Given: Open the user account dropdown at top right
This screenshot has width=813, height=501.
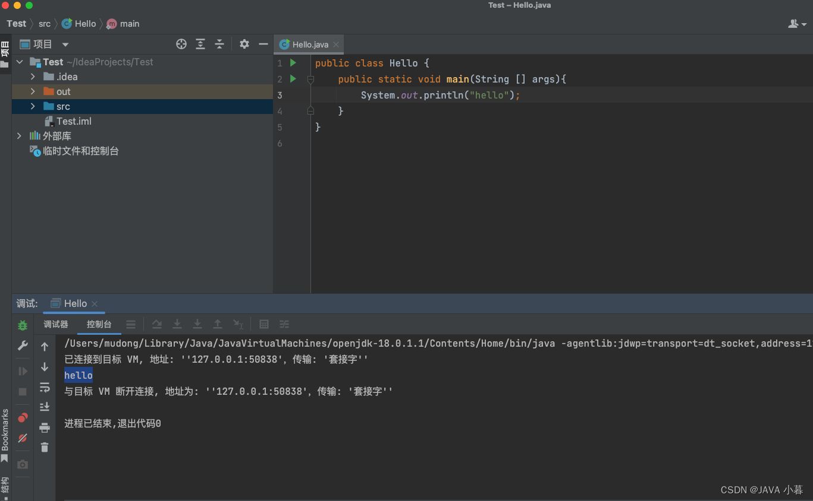Looking at the screenshot, I should (x=797, y=24).
